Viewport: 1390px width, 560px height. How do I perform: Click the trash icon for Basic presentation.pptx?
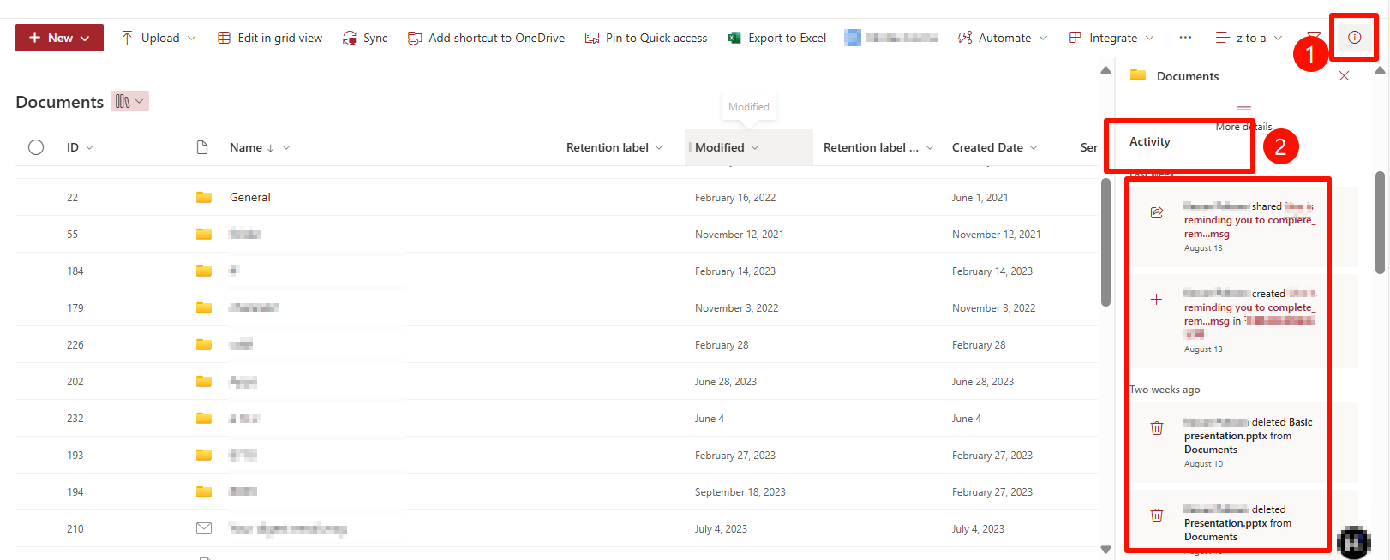click(x=1157, y=428)
